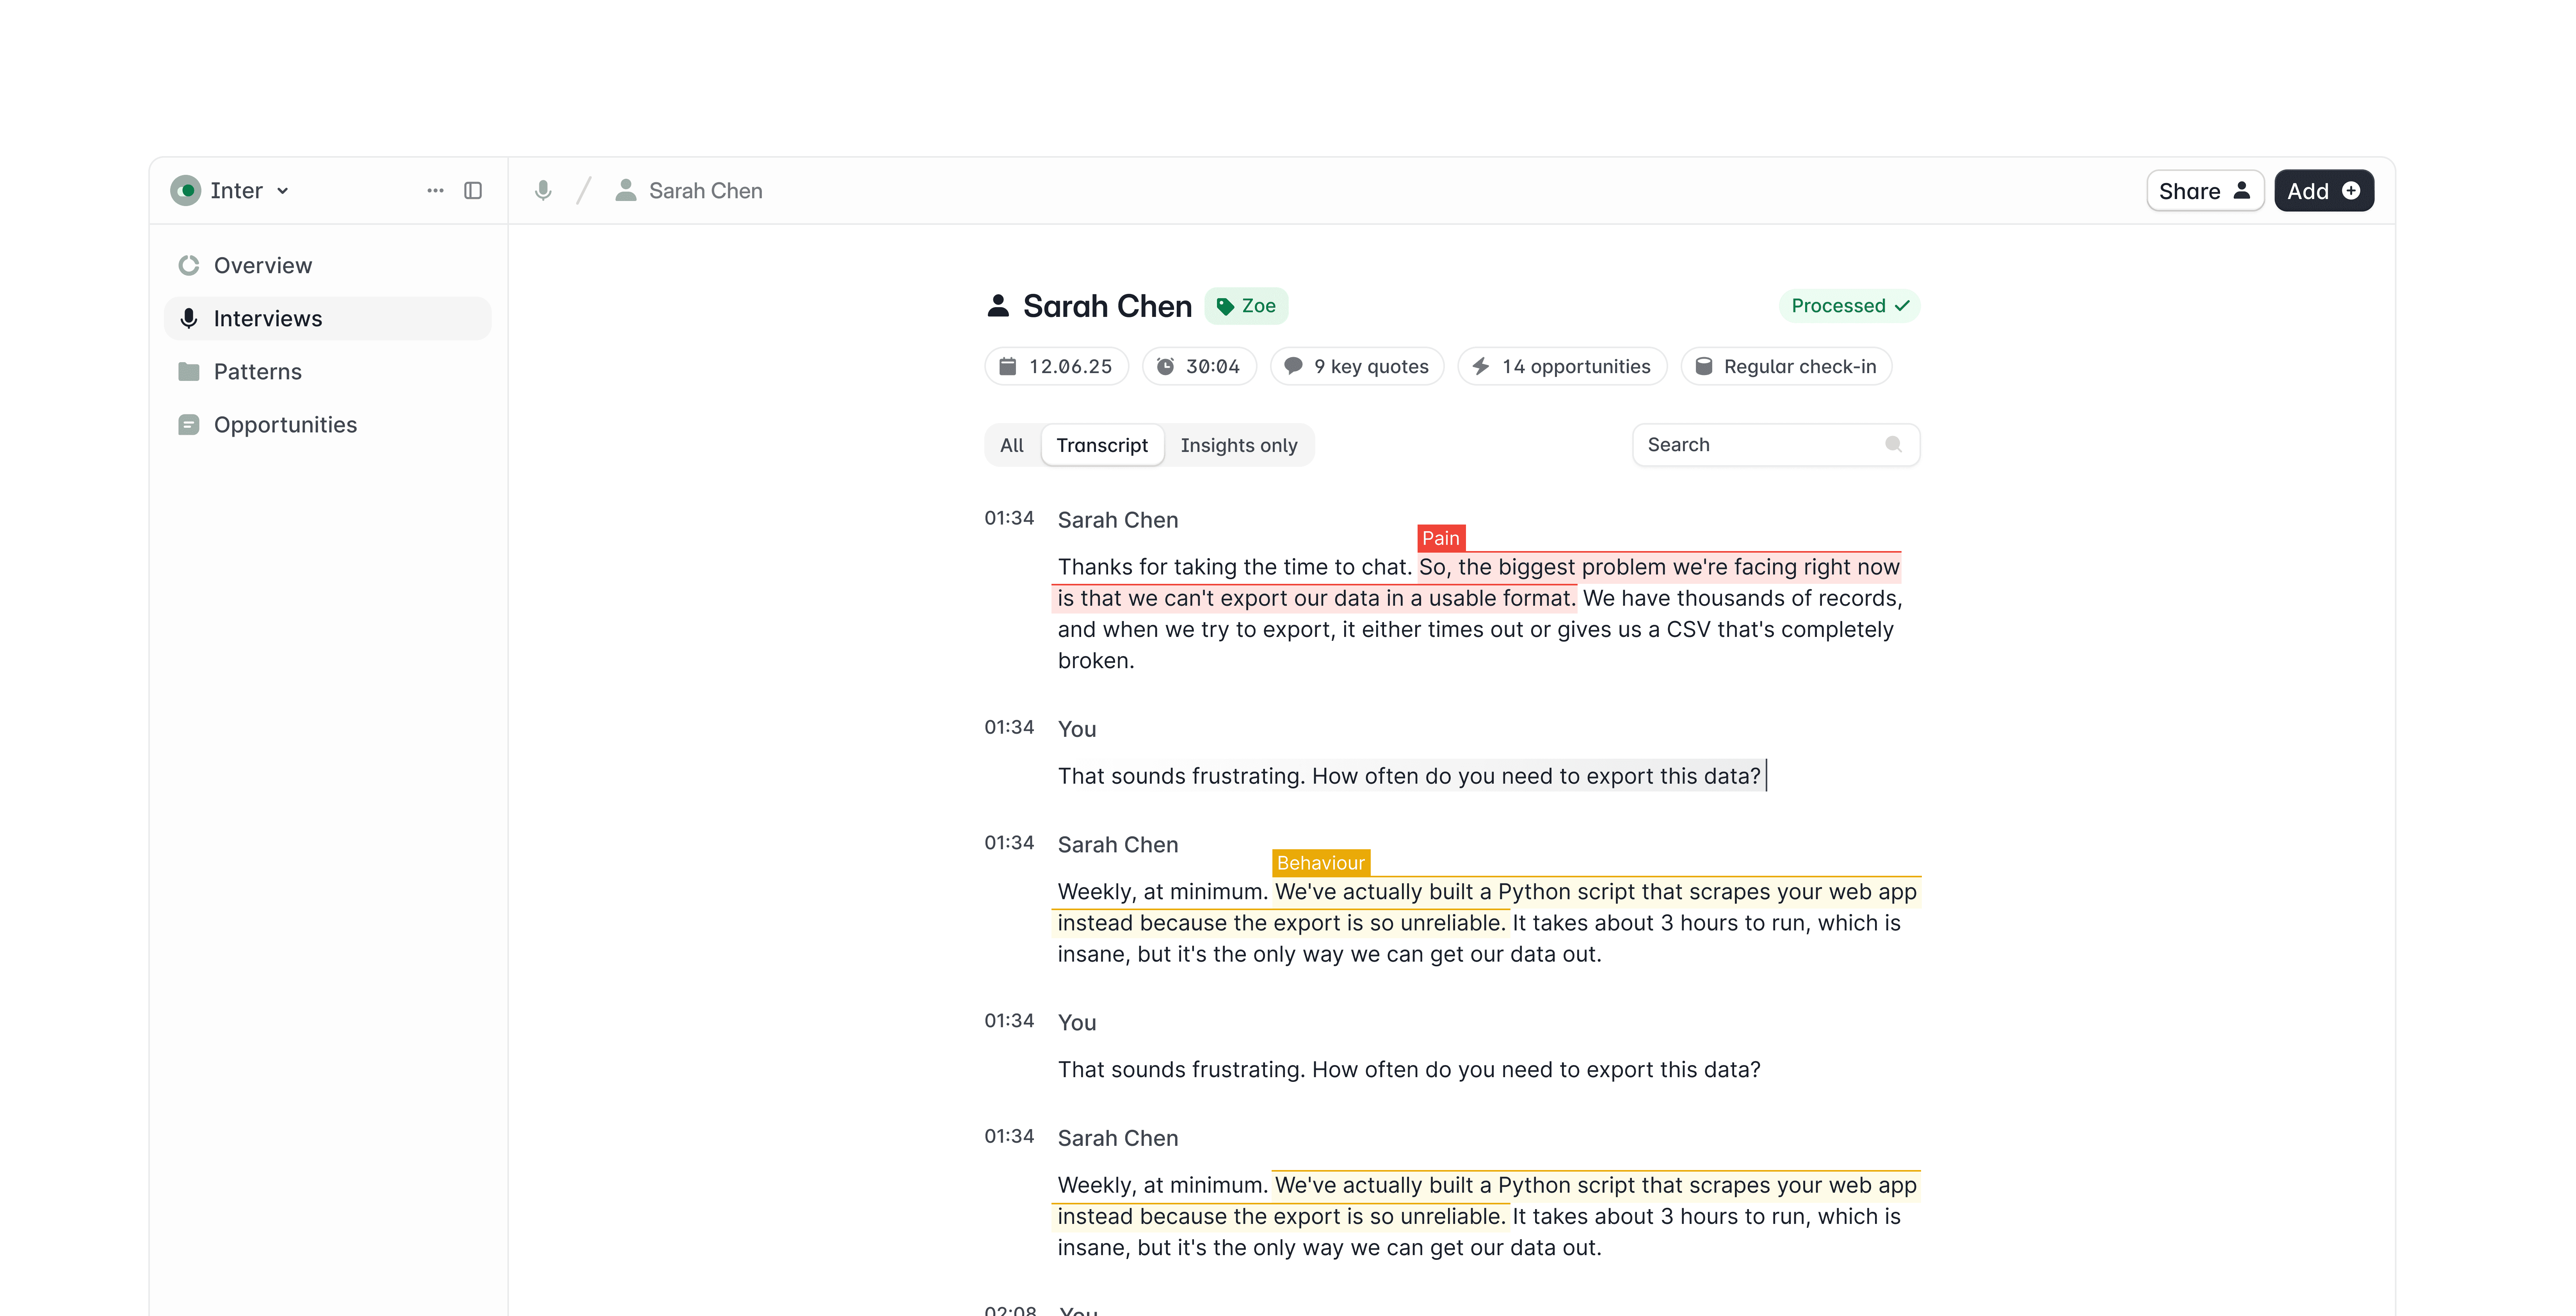
Task: Click the 30:04 duration chip
Action: [1199, 366]
